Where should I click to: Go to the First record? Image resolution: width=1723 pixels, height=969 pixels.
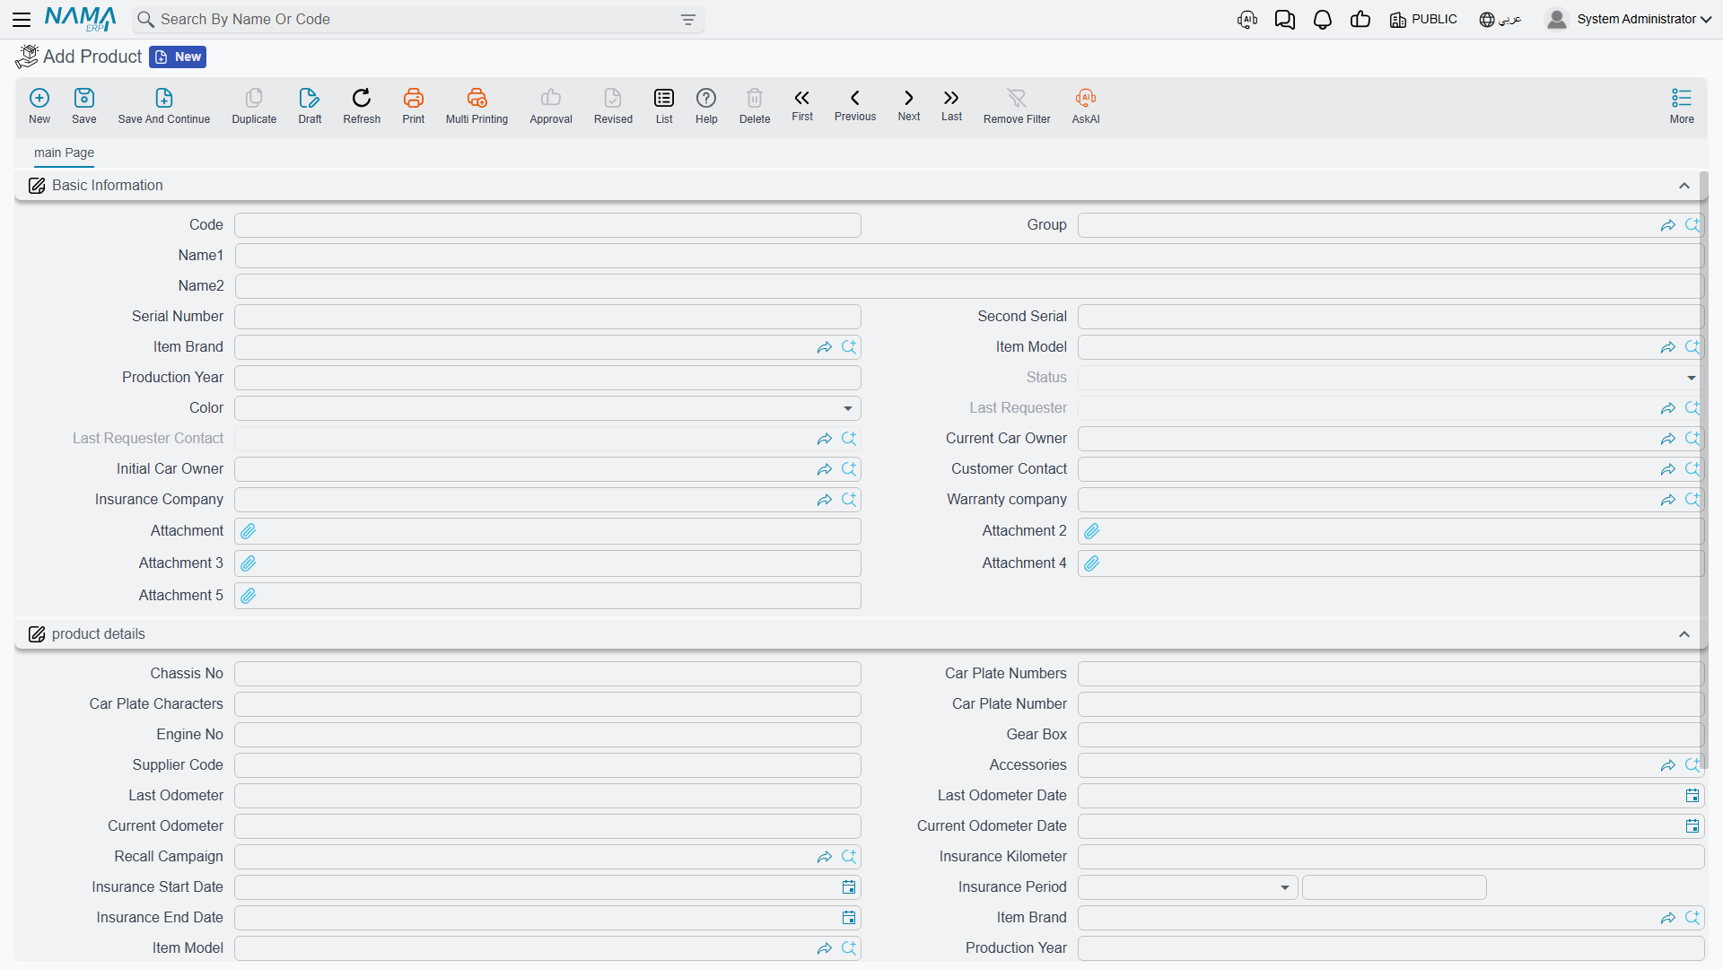(802, 104)
